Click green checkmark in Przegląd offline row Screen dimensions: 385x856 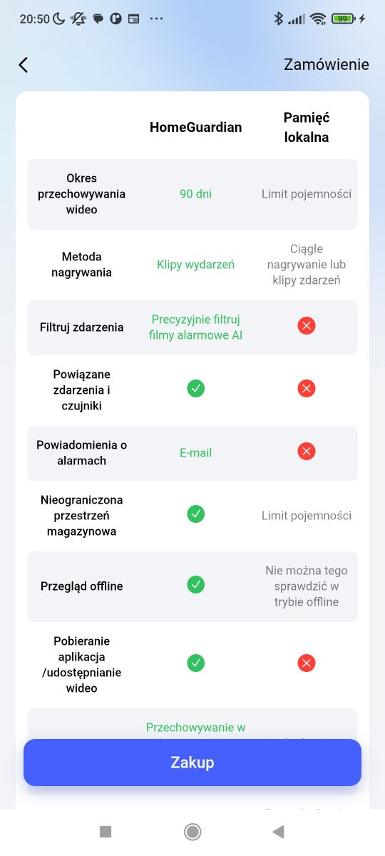click(195, 585)
